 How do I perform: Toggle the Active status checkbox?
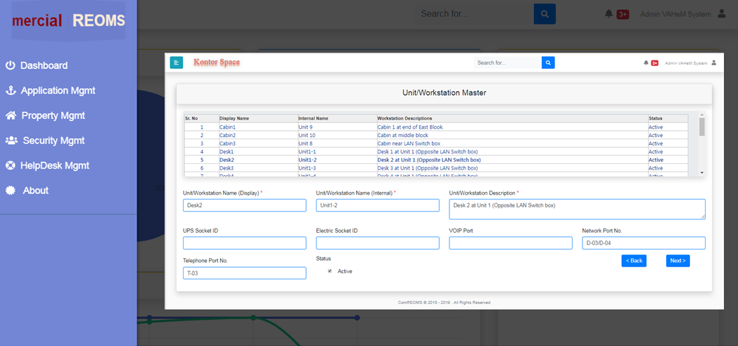pos(330,271)
